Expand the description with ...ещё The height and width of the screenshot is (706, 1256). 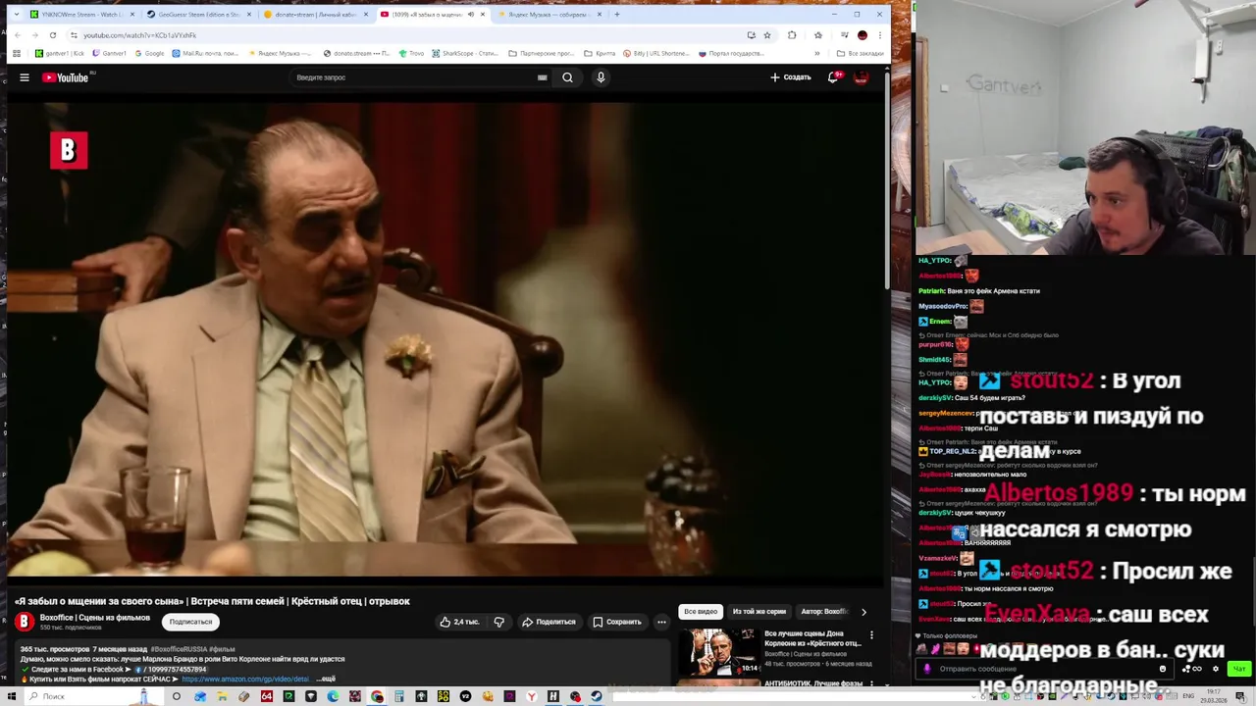(x=327, y=679)
